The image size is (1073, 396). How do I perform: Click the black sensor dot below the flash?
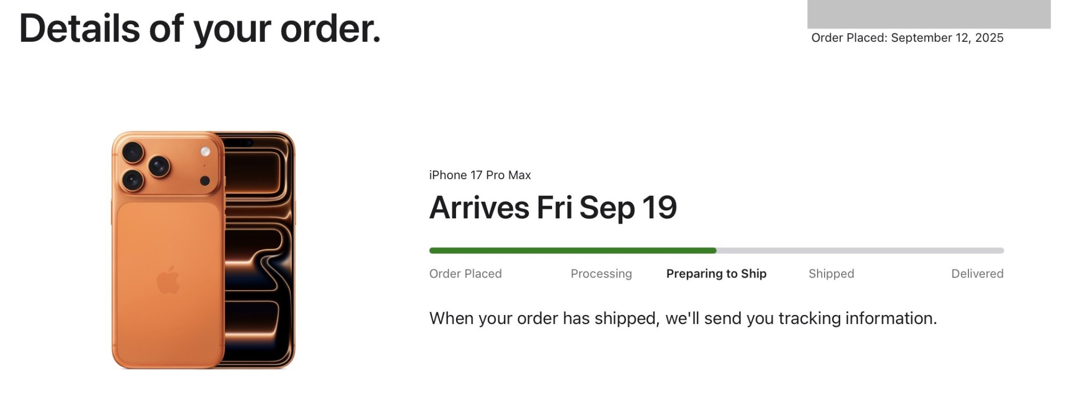205,181
